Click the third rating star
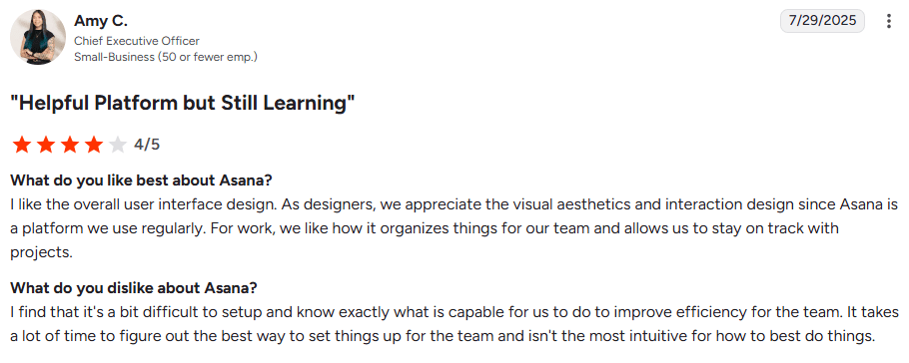 70,145
